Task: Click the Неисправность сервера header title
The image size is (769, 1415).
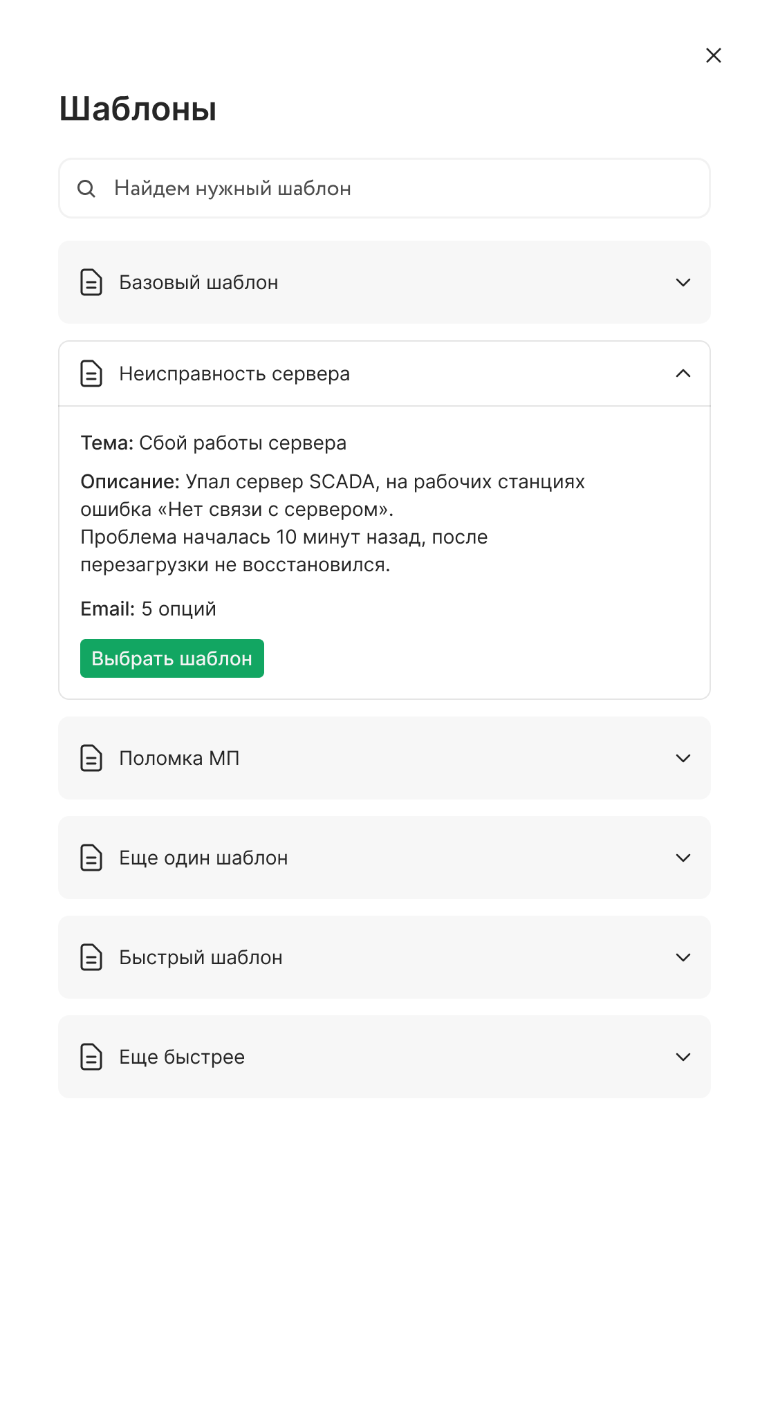Action: pos(234,373)
